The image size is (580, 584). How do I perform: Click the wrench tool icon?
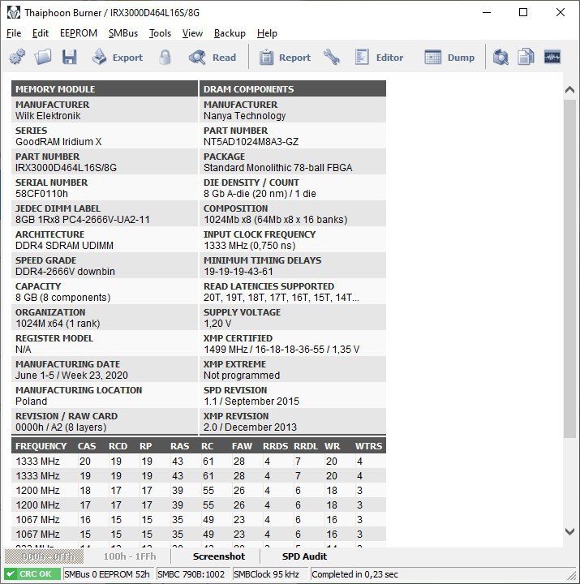332,57
